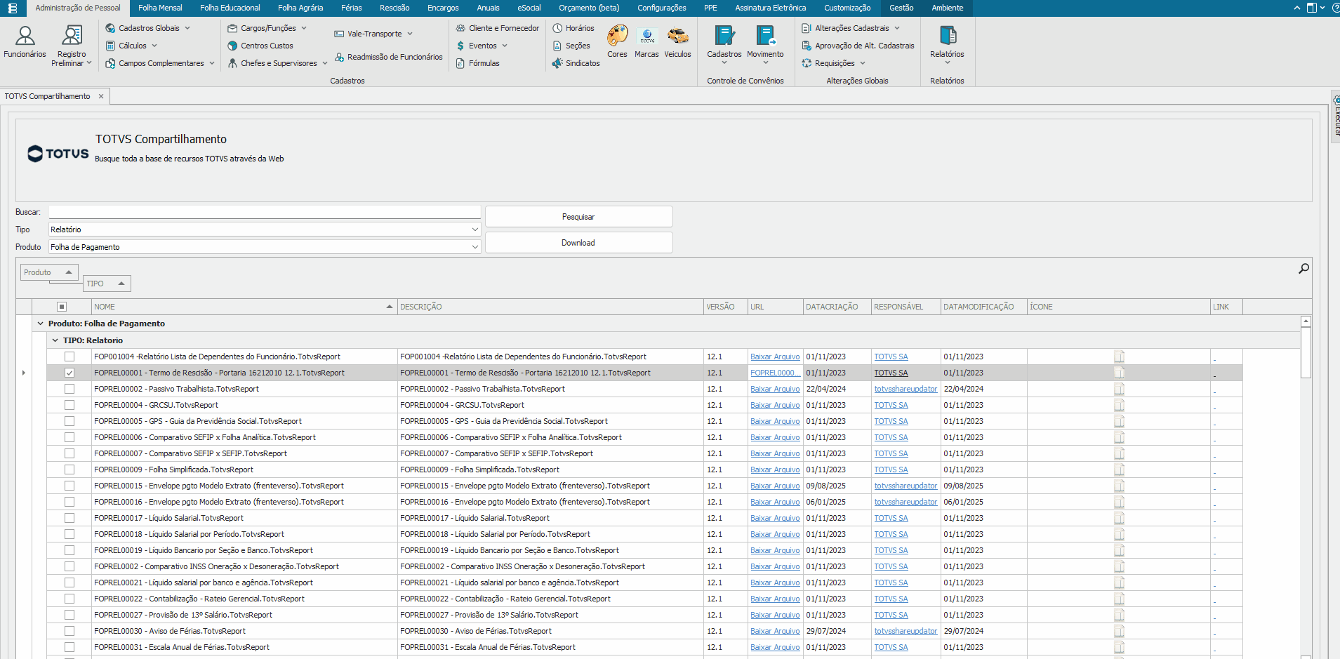Open Readmissão de Funcionários

(x=388, y=57)
